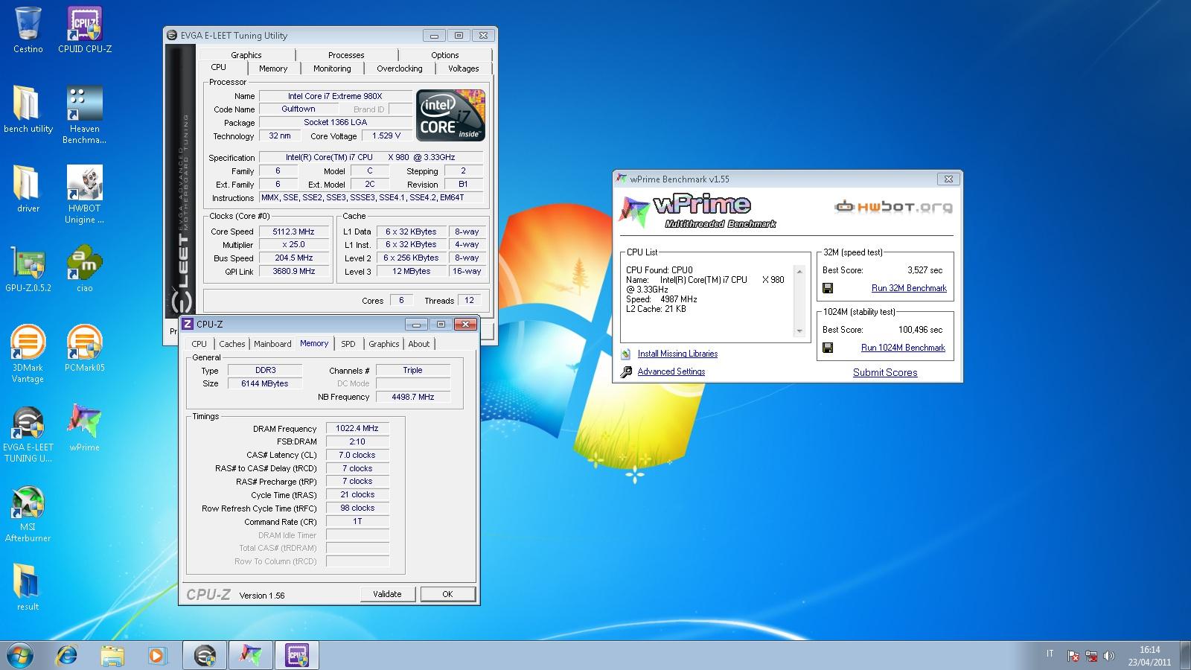Screen dimensions: 1191x670
Task: Open the bench utility folder
Action: pos(28,109)
